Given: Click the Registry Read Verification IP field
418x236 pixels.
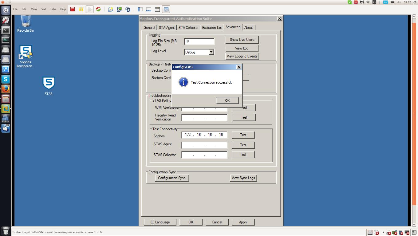Looking at the screenshot, I should tap(204, 117).
